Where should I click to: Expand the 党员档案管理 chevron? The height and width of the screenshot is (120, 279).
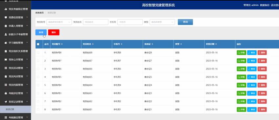pyautogui.click(x=27, y=85)
